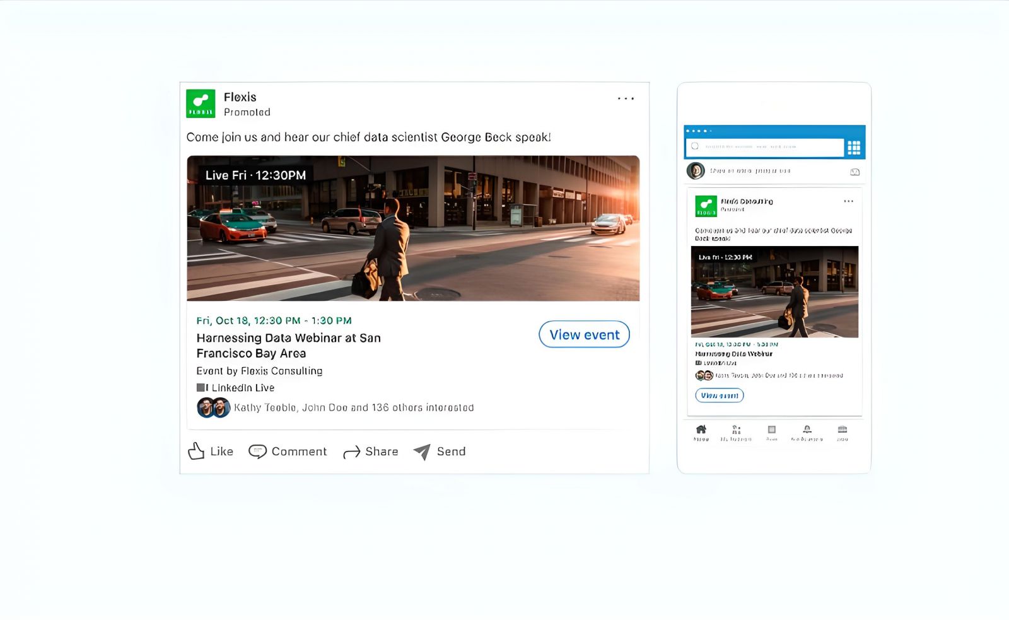
Task: Click the small View event button in mobile preview
Action: tap(720, 395)
